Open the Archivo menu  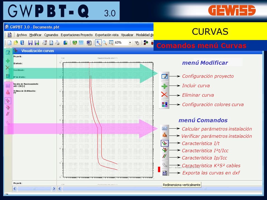click(x=22, y=35)
